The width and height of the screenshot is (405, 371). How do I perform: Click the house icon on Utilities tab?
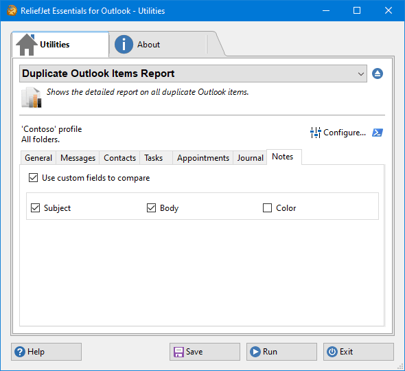click(x=27, y=45)
